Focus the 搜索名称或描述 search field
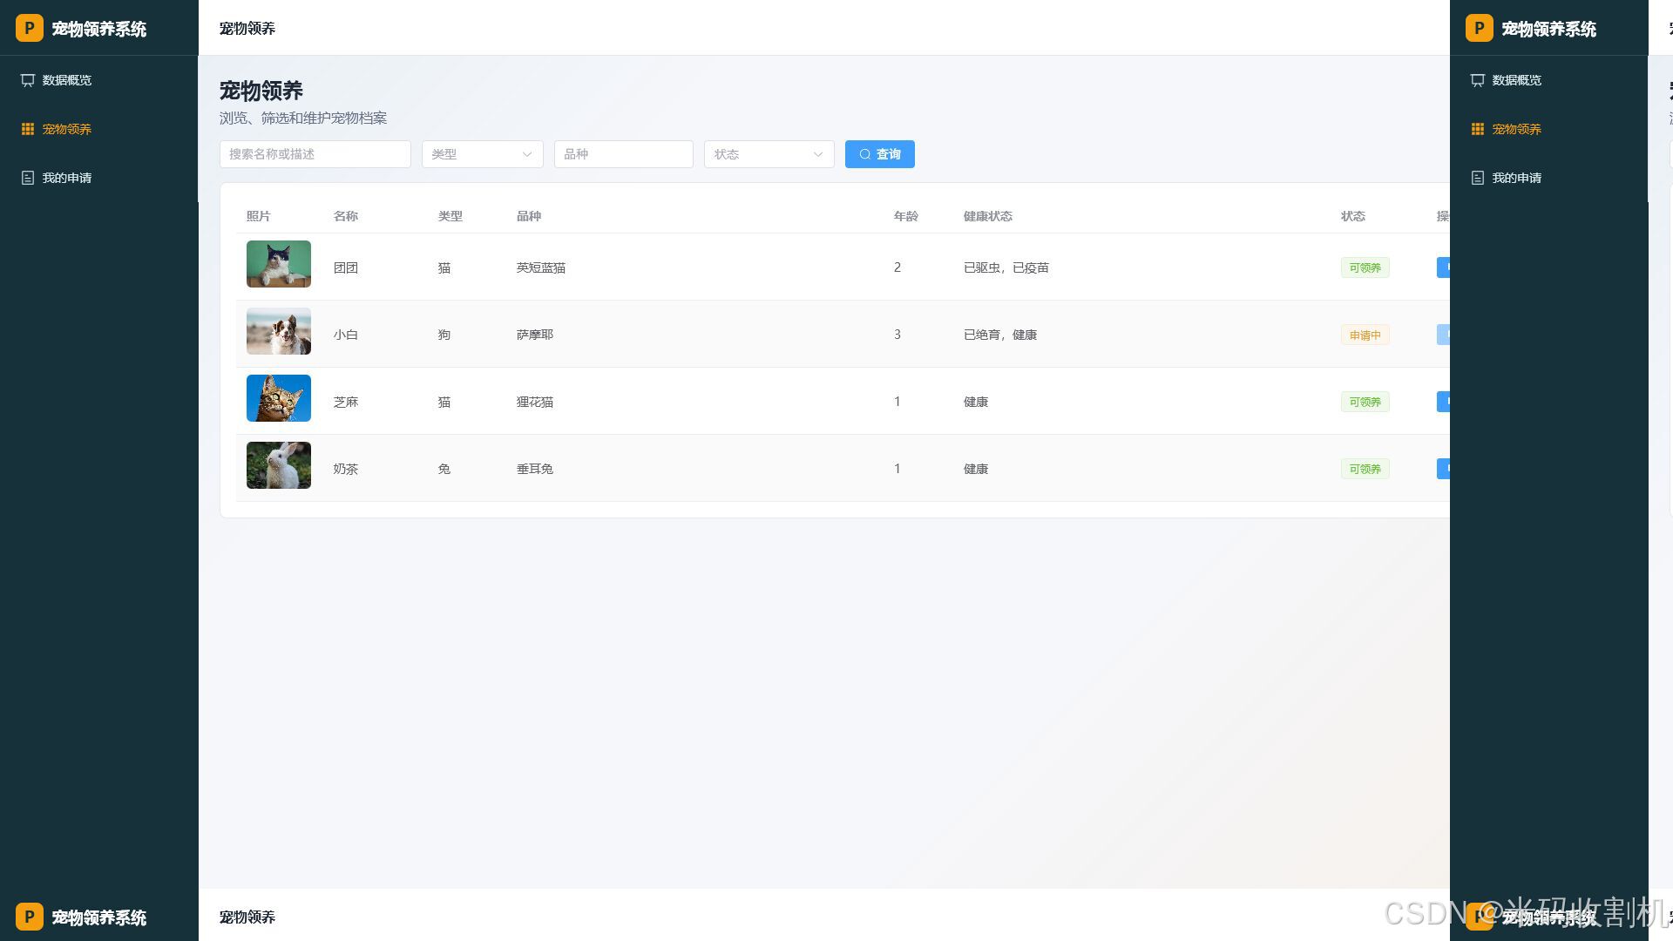The height and width of the screenshot is (941, 1673). [x=315, y=154]
